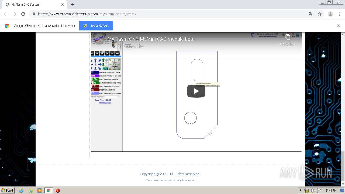This screenshot has height=194, width=345.
Task: Open the Chrome three-dot menu
Action: coord(339,14)
